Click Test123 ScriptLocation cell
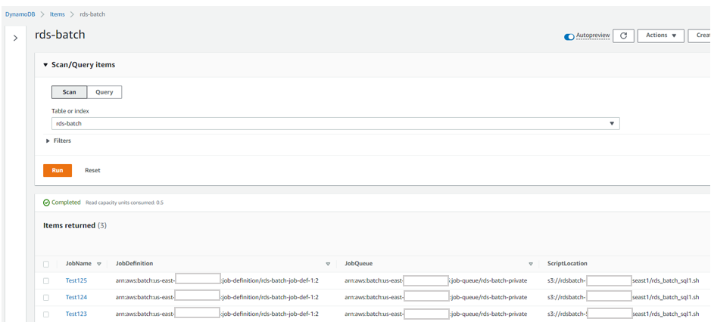This screenshot has height=328, width=711. (x=623, y=314)
